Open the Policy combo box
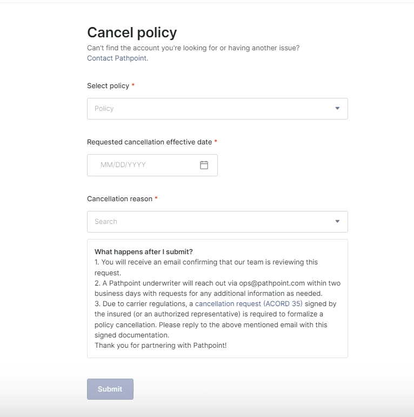Image resolution: width=414 pixels, height=417 pixels. pos(211,108)
